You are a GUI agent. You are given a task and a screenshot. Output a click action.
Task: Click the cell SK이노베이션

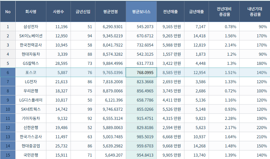31,36
